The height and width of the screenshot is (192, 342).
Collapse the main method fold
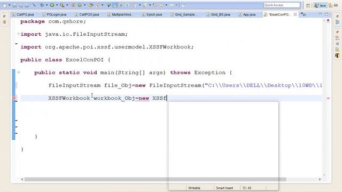(x=19, y=72)
